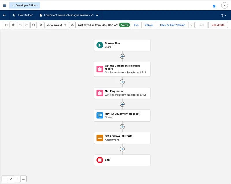Select the Screen Flow label text
The image size is (231, 184).
[113, 43]
